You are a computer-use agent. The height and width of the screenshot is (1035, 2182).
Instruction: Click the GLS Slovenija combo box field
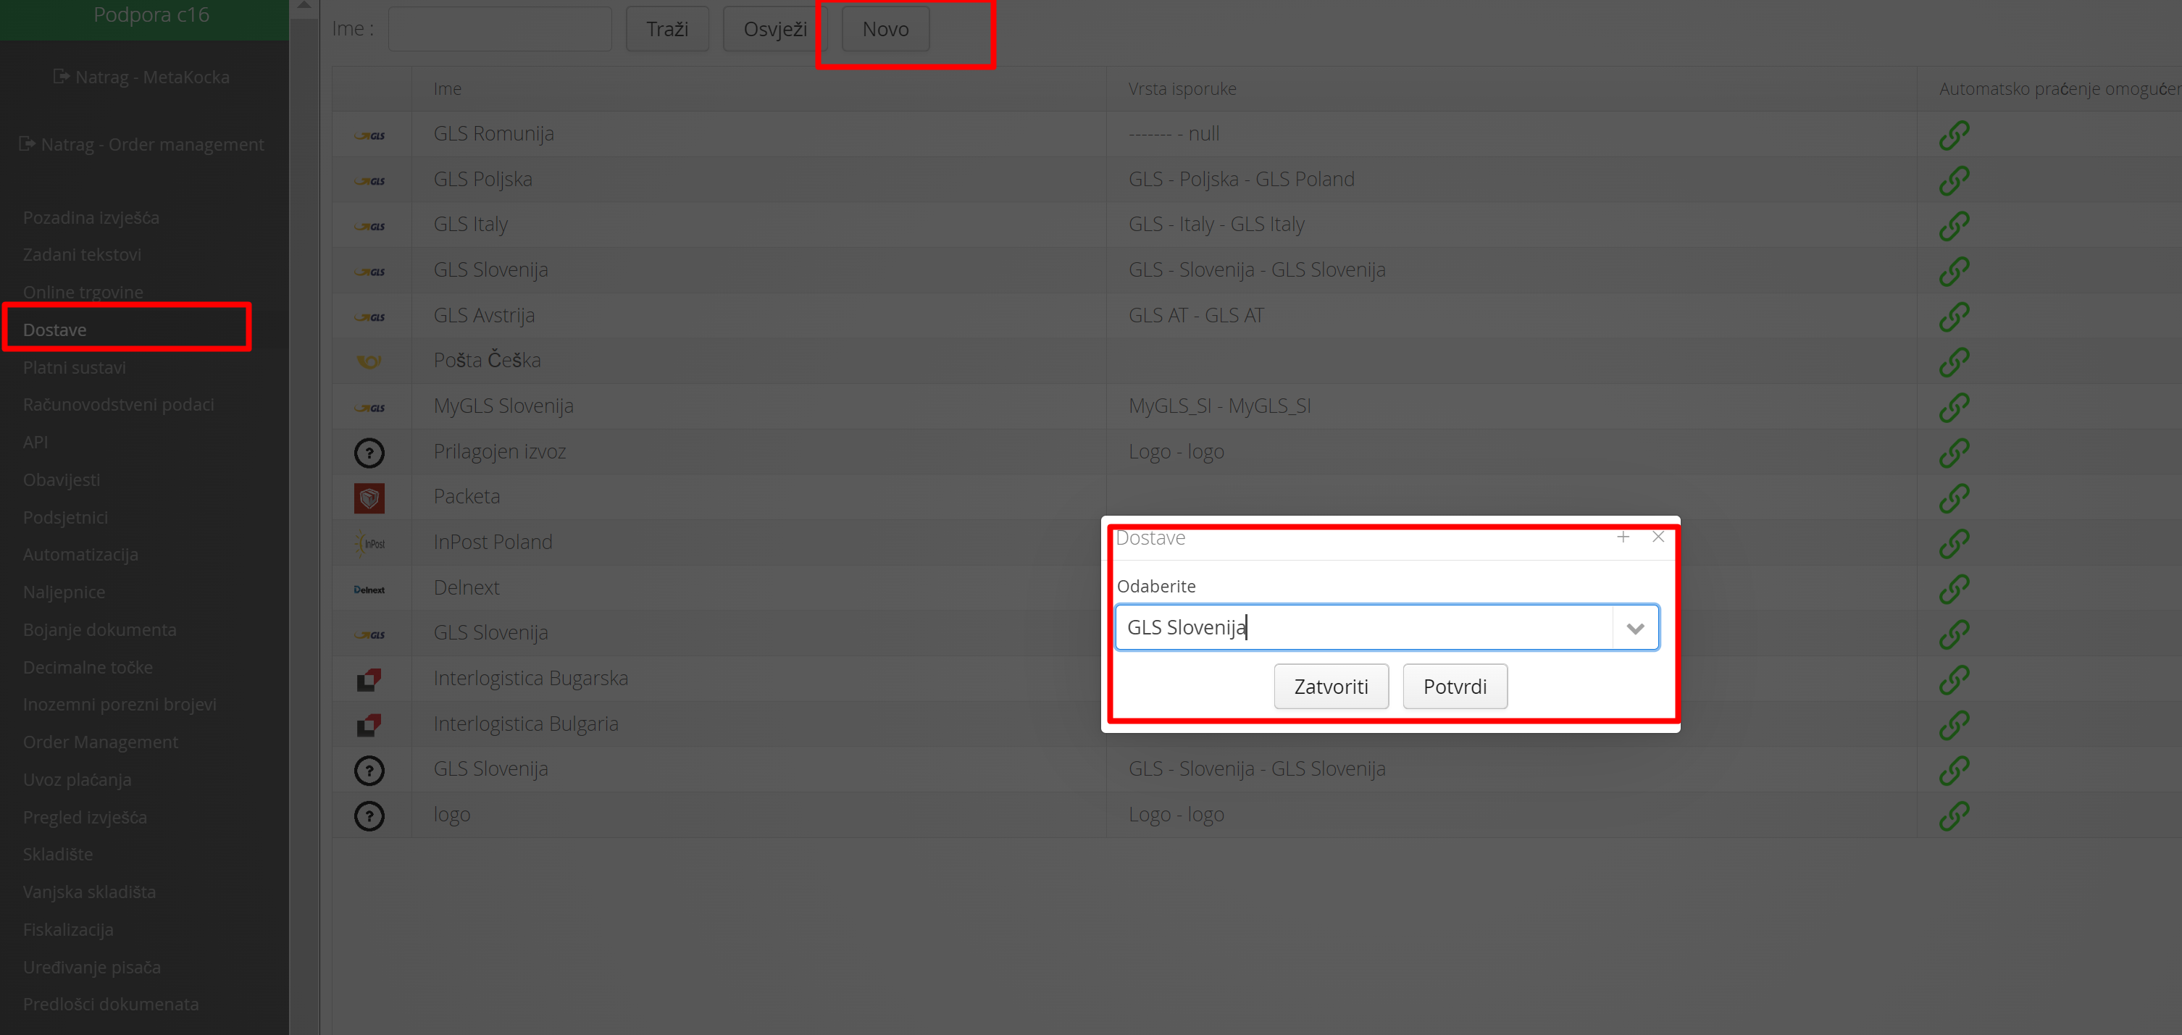[x=1362, y=628]
